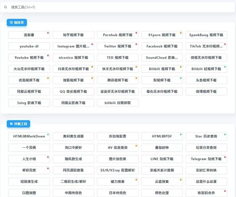The width and height of the screenshot is (236, 197).
Task: Open 网易云歌曲下载 tool
Action: click(x=74, y=103)
